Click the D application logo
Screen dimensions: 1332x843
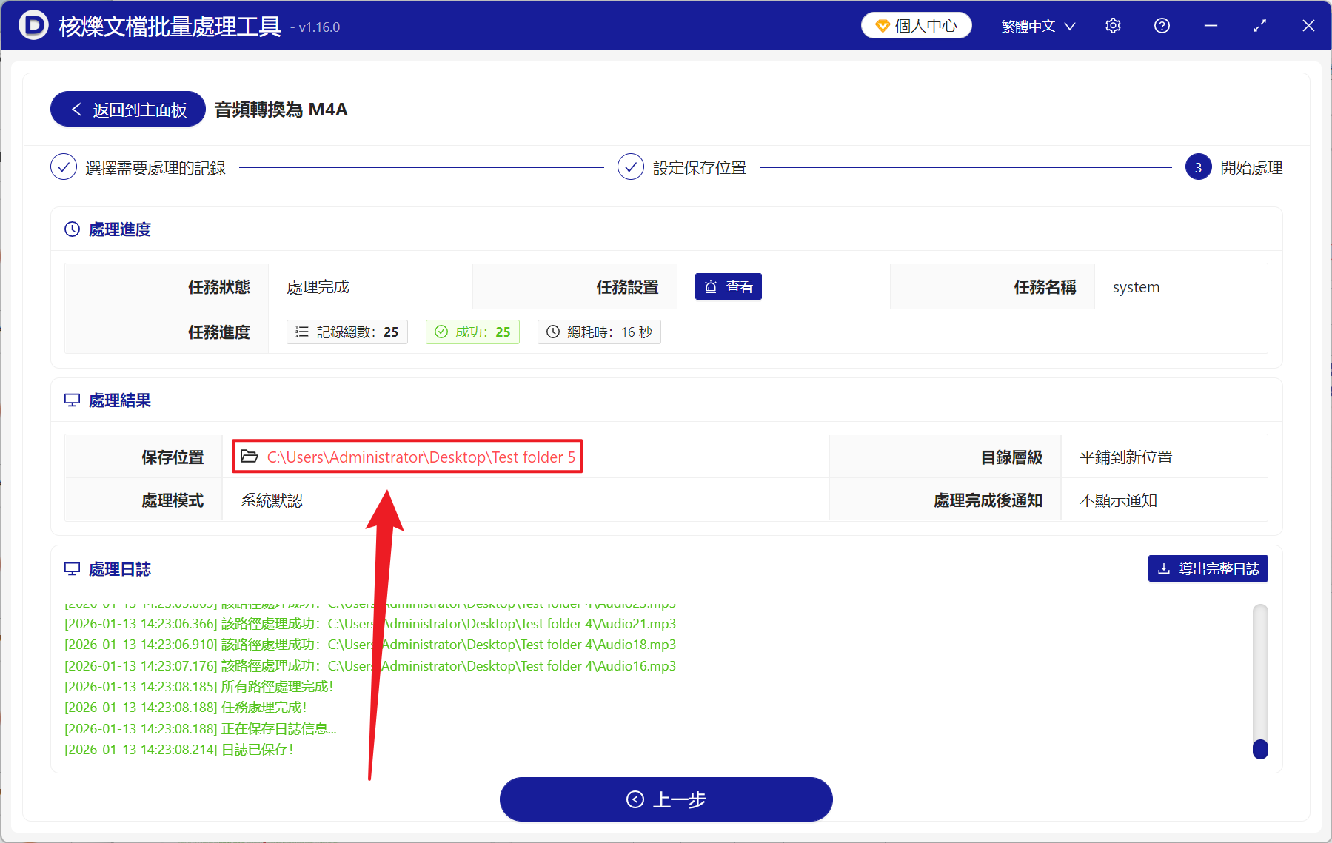[x=33, y=25]
